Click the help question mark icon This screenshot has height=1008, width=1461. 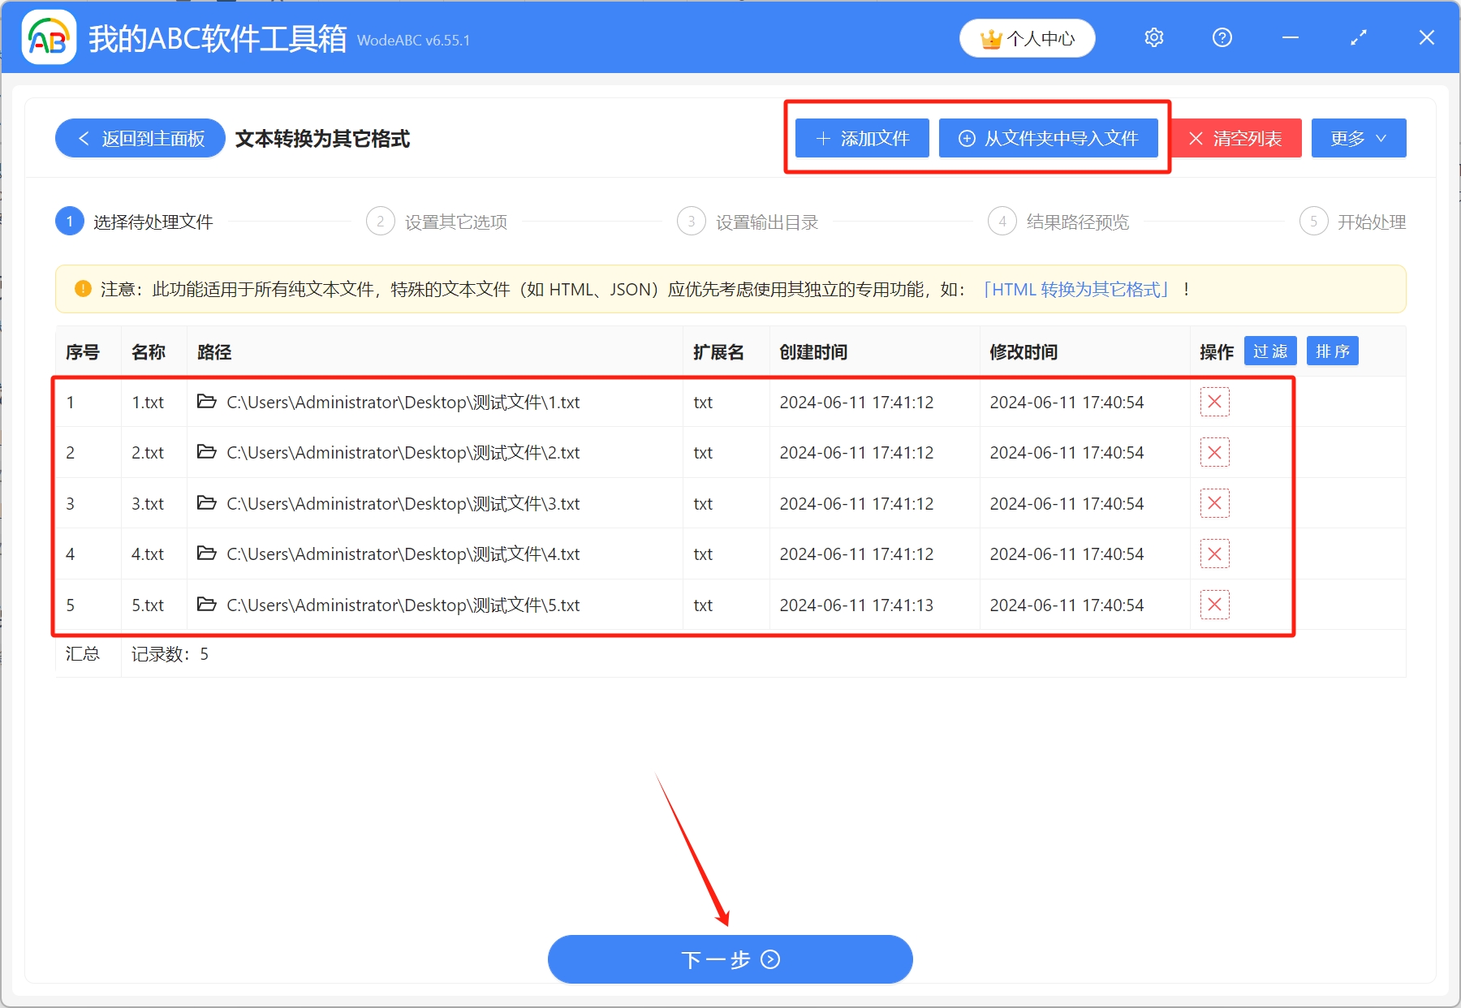[1222, 37]
